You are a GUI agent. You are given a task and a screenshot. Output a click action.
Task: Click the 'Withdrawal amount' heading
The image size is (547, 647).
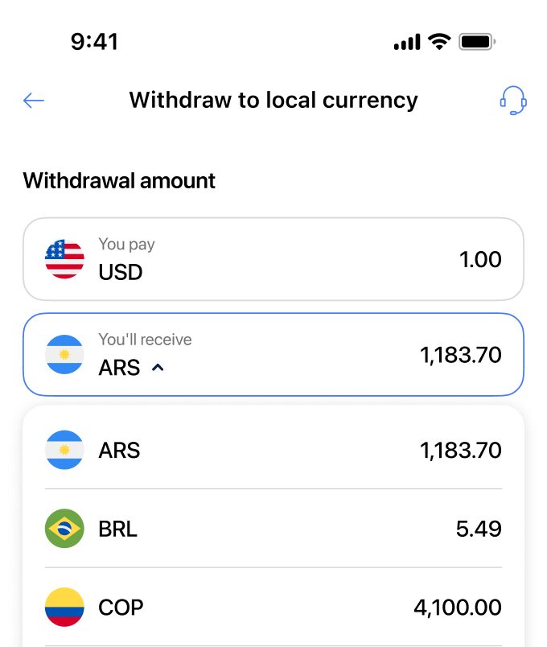coord(118,180)
